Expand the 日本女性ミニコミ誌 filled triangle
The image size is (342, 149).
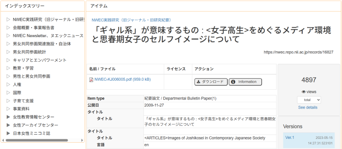(x=9, y=133)
